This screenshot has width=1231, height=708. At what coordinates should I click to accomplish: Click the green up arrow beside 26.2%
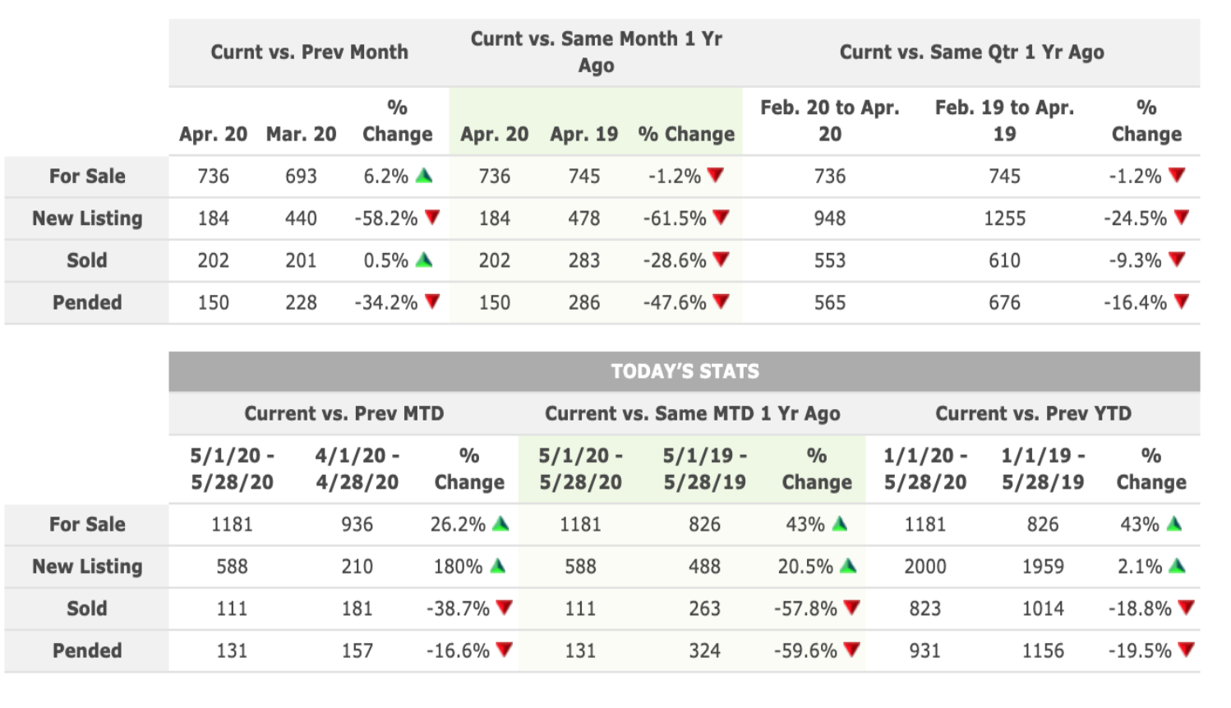[x=500, y=523]
